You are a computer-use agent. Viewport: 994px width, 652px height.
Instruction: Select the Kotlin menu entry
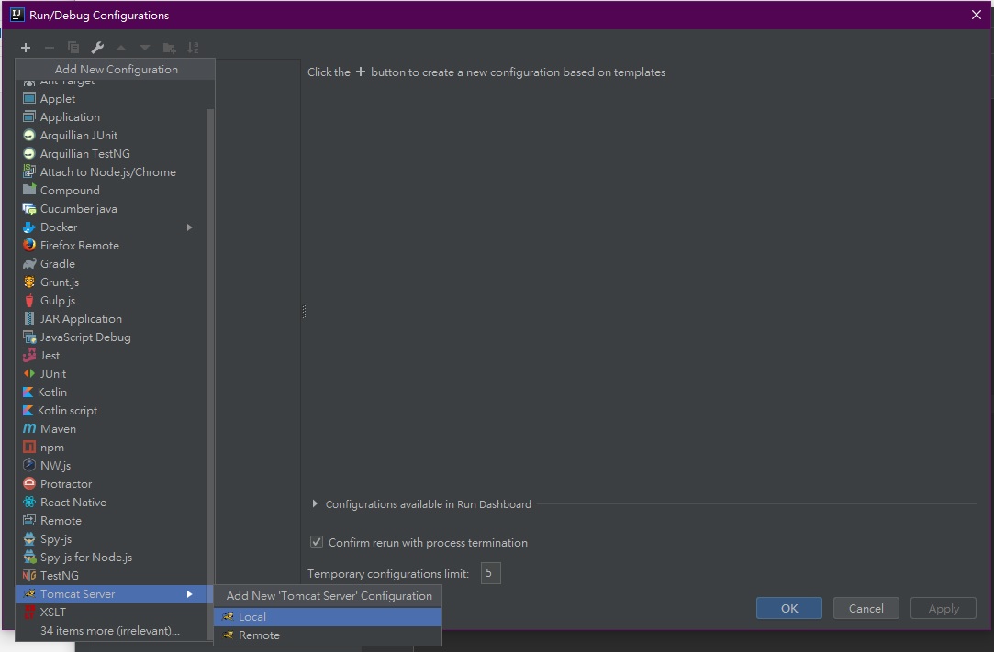111,392
